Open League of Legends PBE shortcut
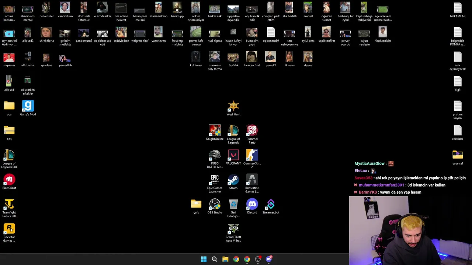This screenshot has height=265, width=472. (9, 159)
